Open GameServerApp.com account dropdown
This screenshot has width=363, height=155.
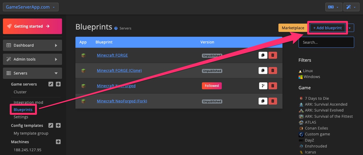tap(31, 7)
